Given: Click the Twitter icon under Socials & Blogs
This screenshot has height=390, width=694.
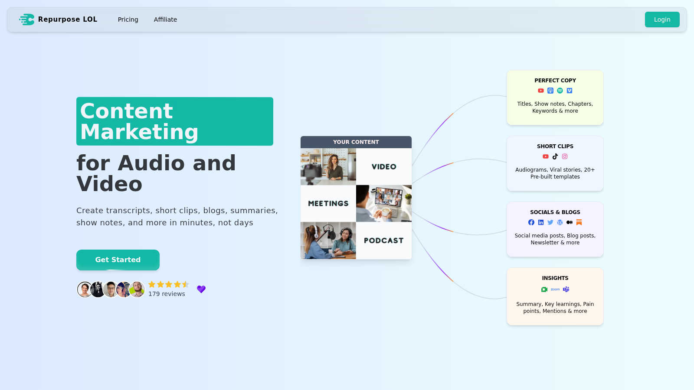Looking at the screenshot, I should tap(550, 222).
